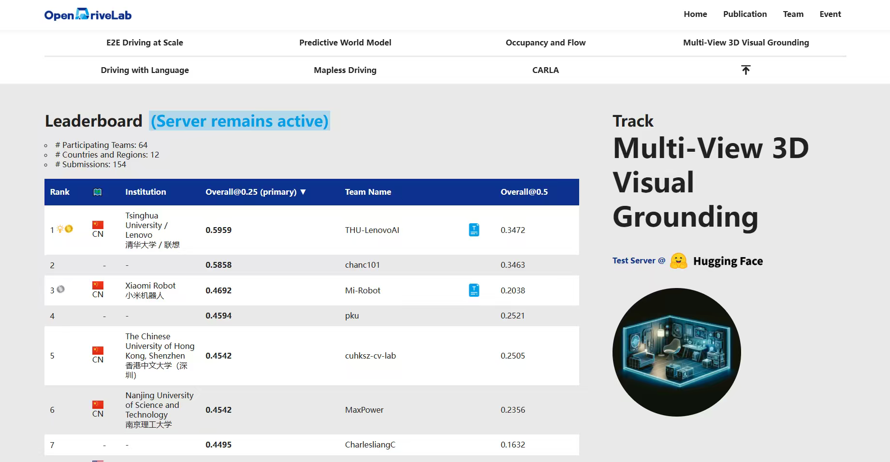Click the China flag for Nanjing University row

[x=98, y=404]
